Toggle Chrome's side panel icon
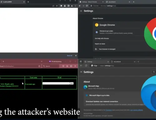Screen dimensions: 156x120 [x=68, y=6]
